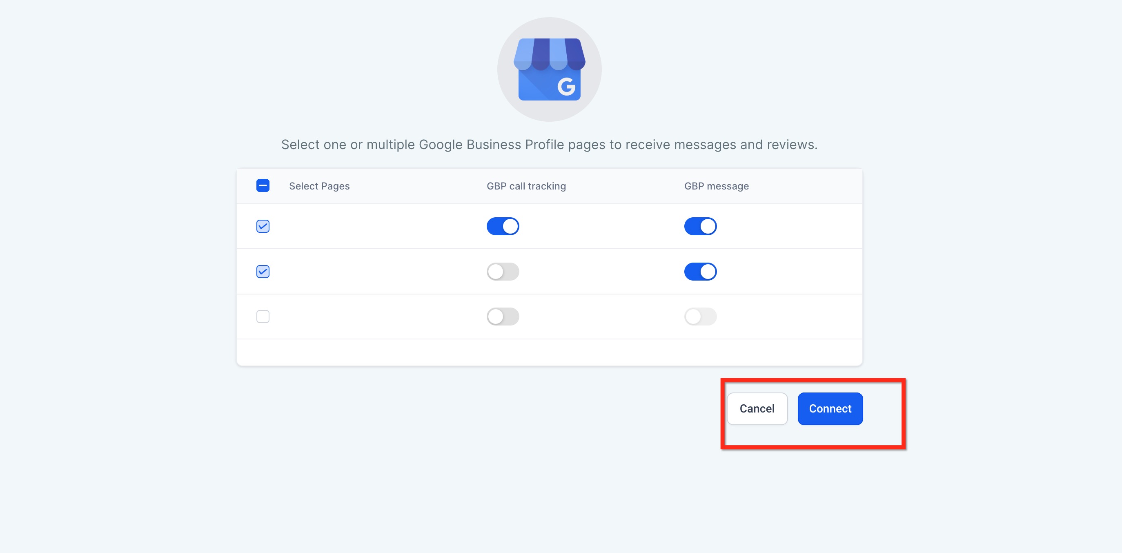Uncheck the first row page checkbox
This screenshot has width=1122, height=553.
pyautogui.click(x=263, y=226)
